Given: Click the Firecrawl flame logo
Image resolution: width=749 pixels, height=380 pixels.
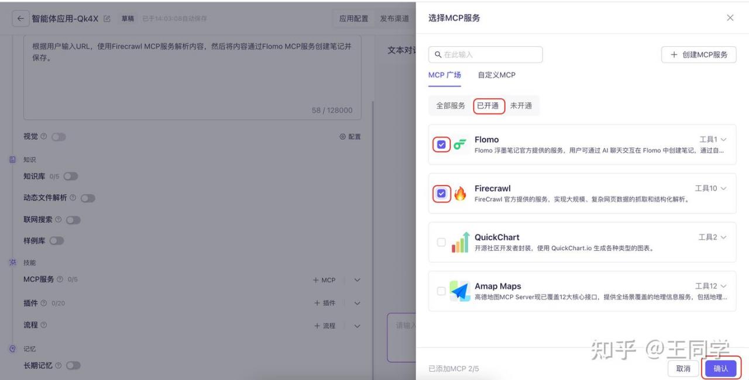Looking at the screenshot, I should [461, 194].
